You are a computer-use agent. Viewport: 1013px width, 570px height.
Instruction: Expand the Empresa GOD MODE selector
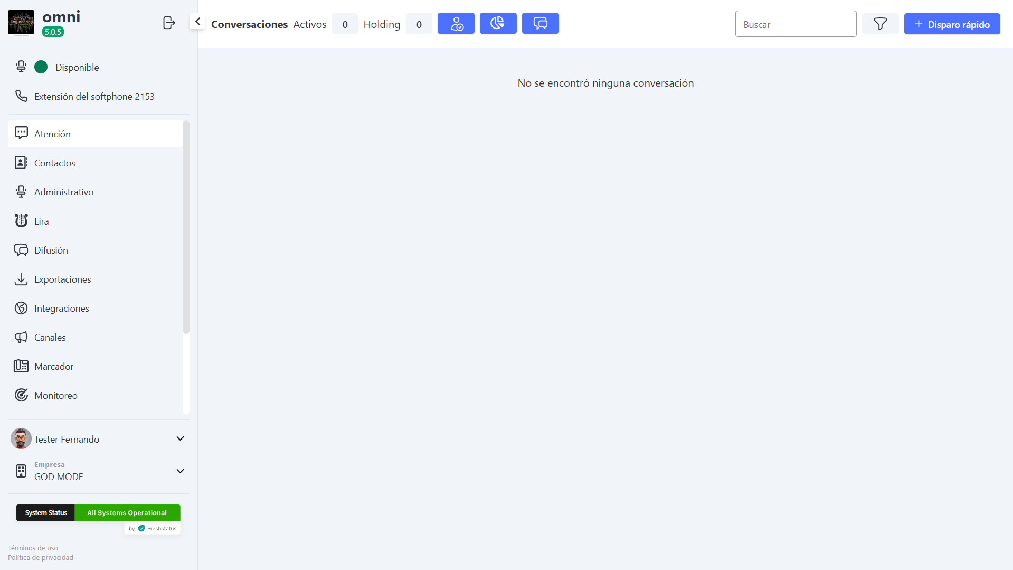click(180, 471)
